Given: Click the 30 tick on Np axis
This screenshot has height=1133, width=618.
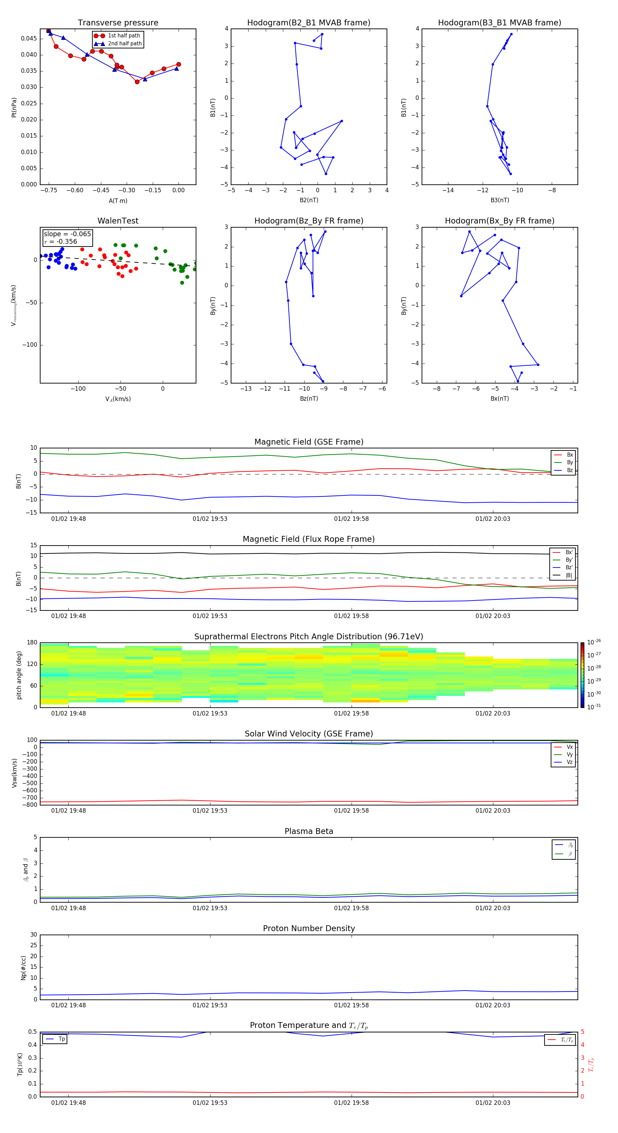Looking at the screenshot, I should tap(33, 935).
